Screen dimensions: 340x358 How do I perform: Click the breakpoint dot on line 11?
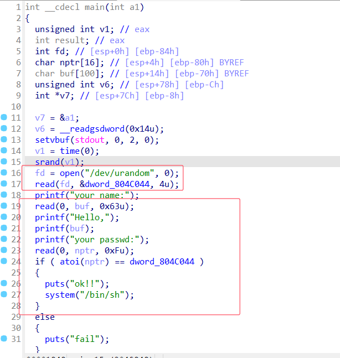pos(4,118)
